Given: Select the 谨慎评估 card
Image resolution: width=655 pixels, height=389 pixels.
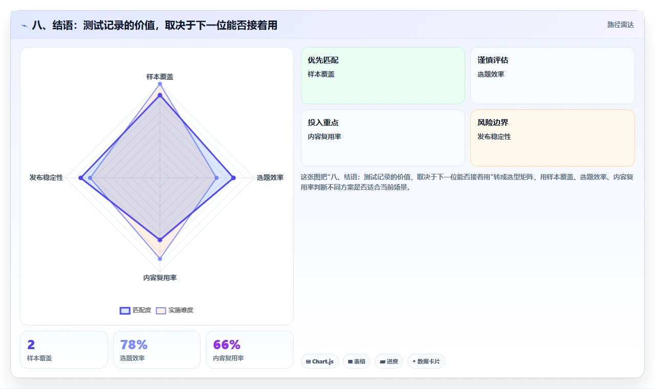Looking at the screenshot, I should click(x=552, y=76).
